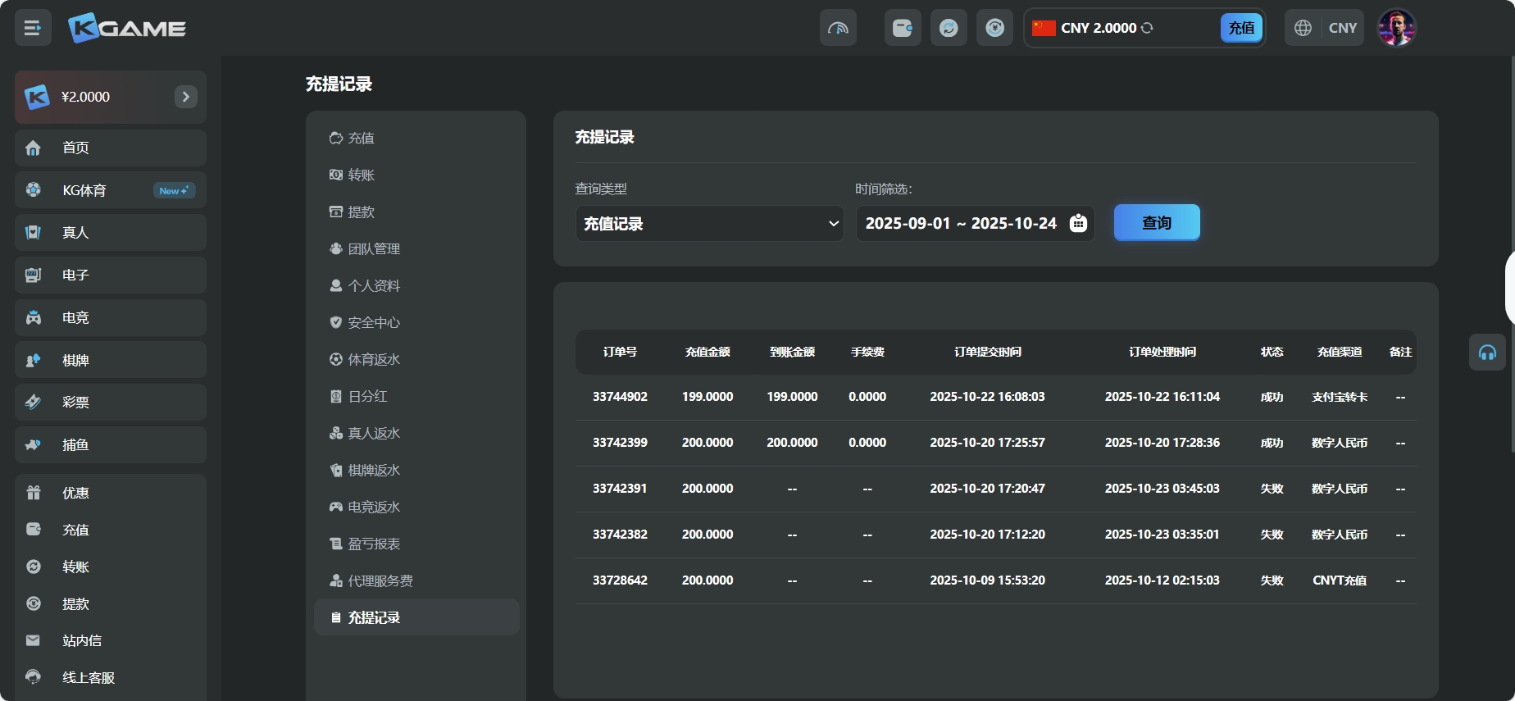Image resolution: width=1515 pixels, height=701 pixels.
Task: Click the globe language icon in header
Action: 1303,28
